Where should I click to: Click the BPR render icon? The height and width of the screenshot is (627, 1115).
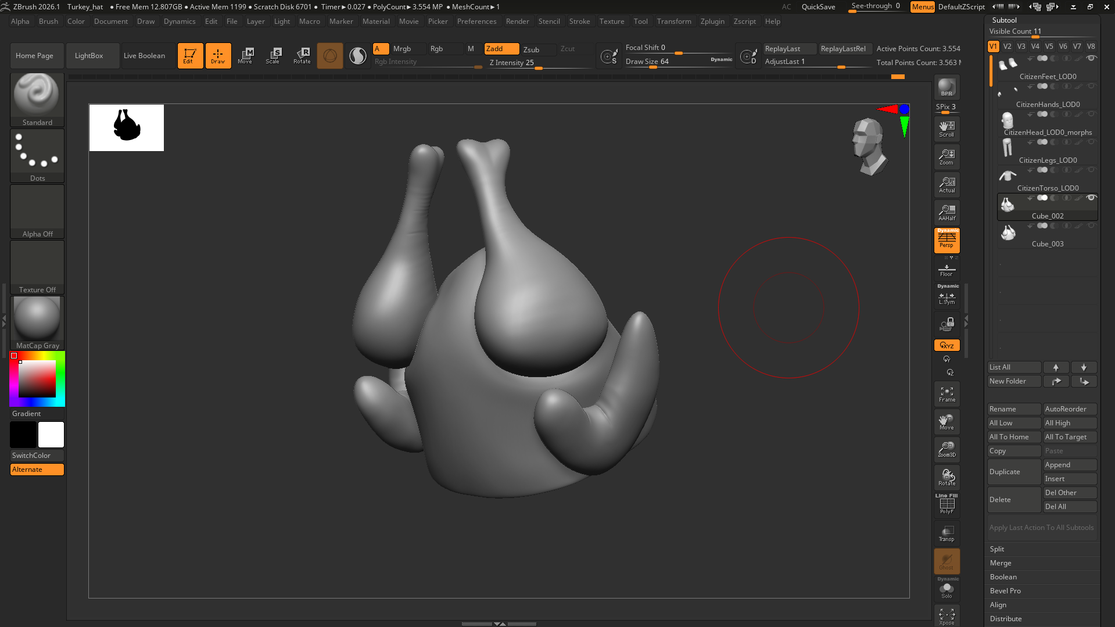click(x=947, y=88)
